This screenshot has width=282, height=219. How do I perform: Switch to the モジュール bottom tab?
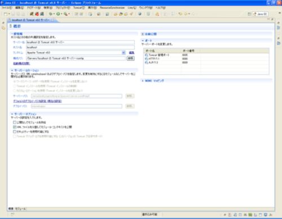20,209
